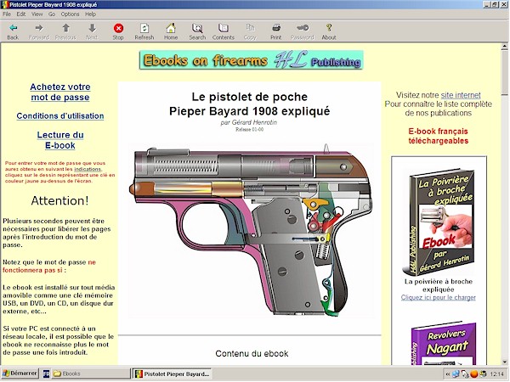Click the Forward arrow toolbar icon
Image resolution: width=510 pixels, height=382 pixels.
(x=39, y=28)
